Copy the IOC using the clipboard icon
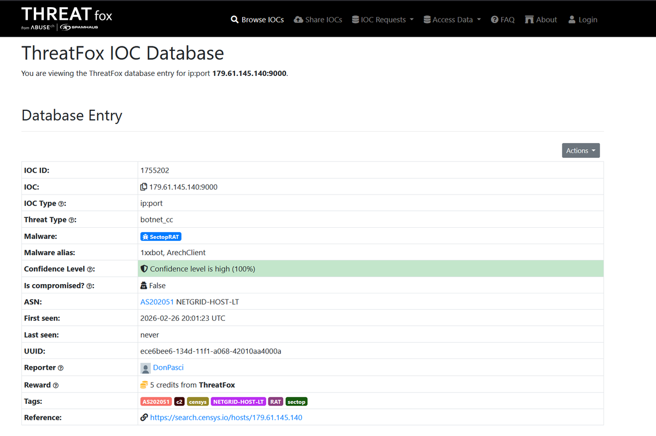The height and width of the screenshot is (436, 656). [x=144, y=187]
